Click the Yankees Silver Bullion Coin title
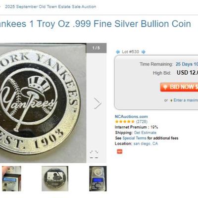This screenshot has width=198, height=198. [x=96, y=24]
